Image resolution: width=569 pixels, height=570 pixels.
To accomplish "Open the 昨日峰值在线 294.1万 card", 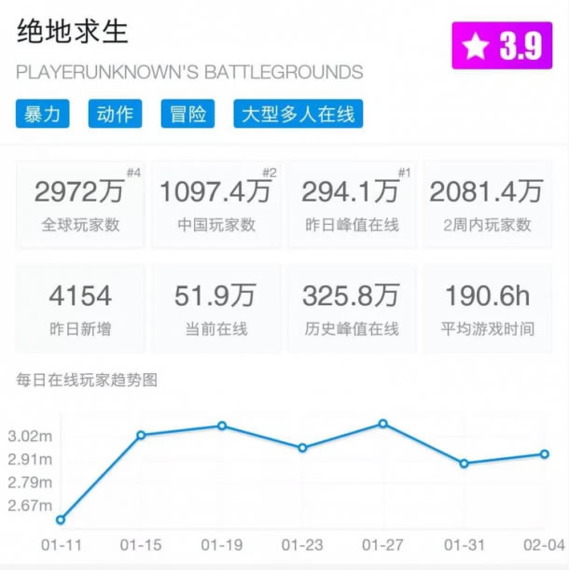I will [x=352, y=204].
